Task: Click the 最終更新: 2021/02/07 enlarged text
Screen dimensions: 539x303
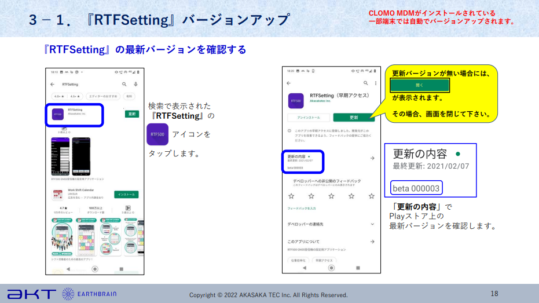Action: 431,166
